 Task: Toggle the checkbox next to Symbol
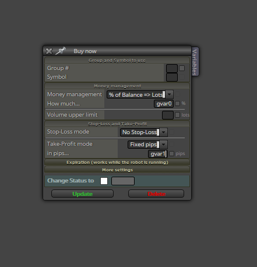(182, 77)
